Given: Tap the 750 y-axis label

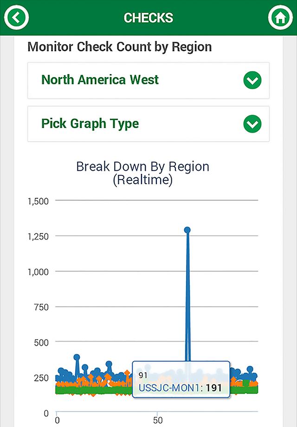Looking at the screenshot, I should 42,306.
